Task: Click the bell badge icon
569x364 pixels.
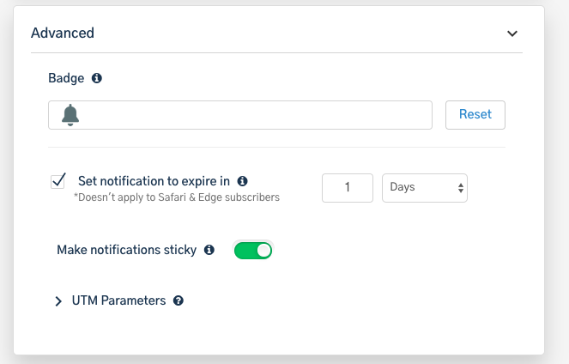Action: (x=70, y=115)
